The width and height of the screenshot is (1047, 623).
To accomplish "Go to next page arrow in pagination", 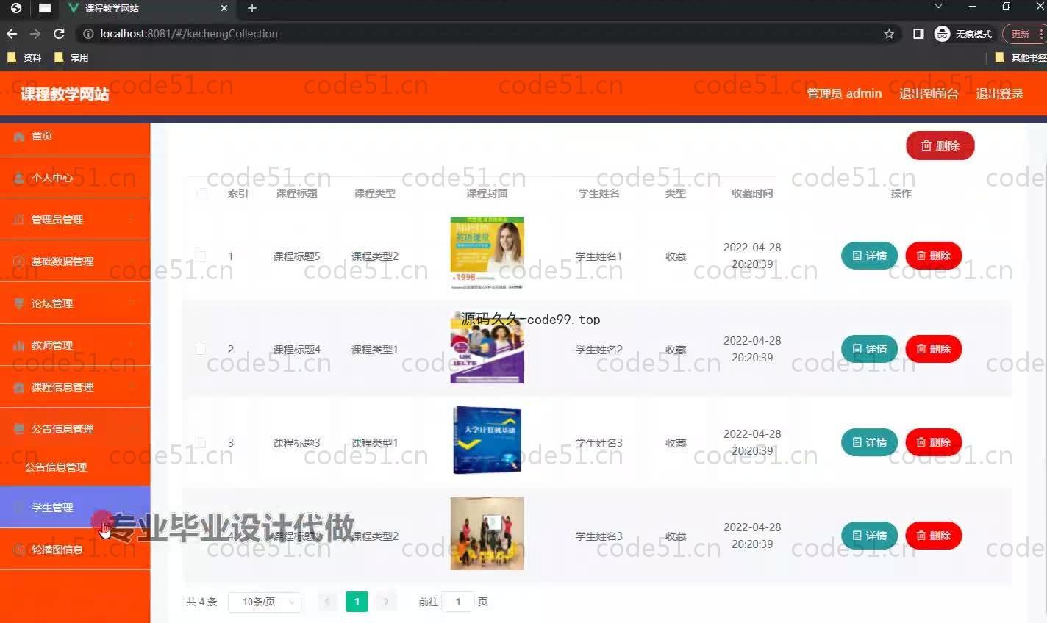I will [x=386, y=602].
